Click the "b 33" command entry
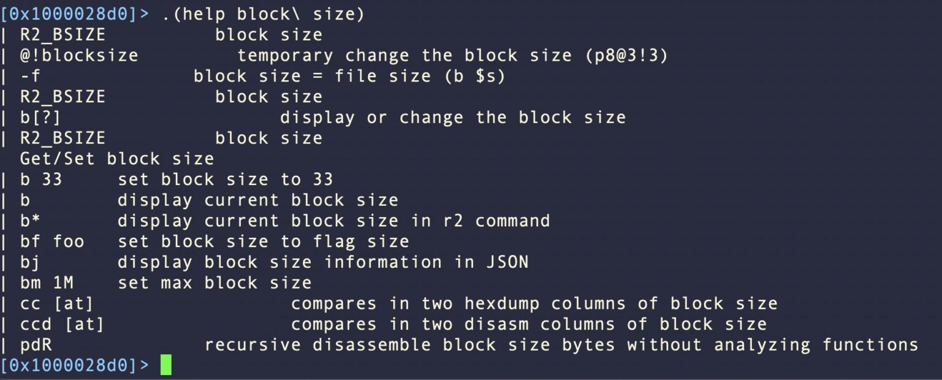942x380 pixels. [41, 180]
